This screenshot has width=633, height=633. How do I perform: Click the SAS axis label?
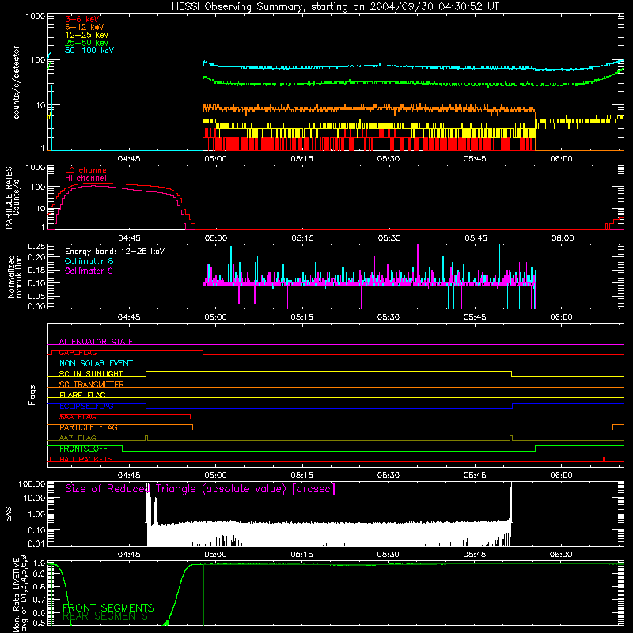click(x=9, y=514)
